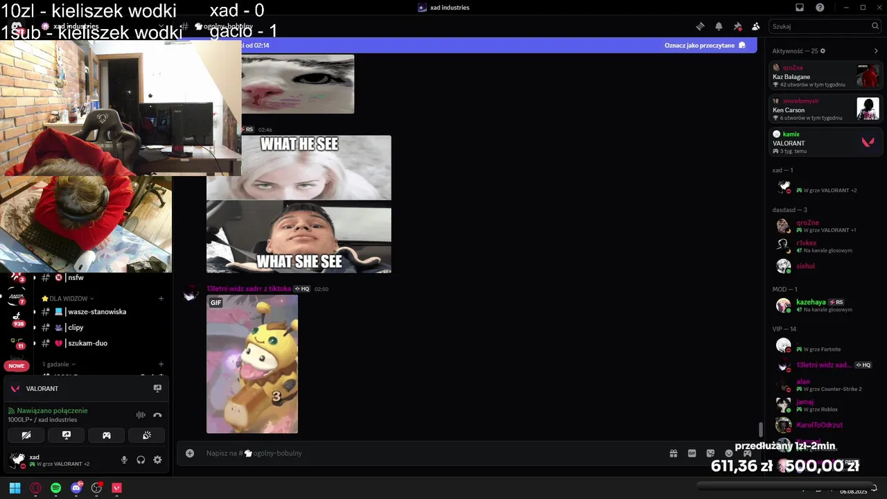Open Opera GX from the taskbar
Screen dimensions: 887x499
coord(35,488)
